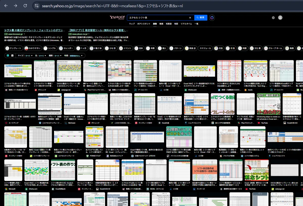Switch to the ウェブ search tab

point(132,24)
